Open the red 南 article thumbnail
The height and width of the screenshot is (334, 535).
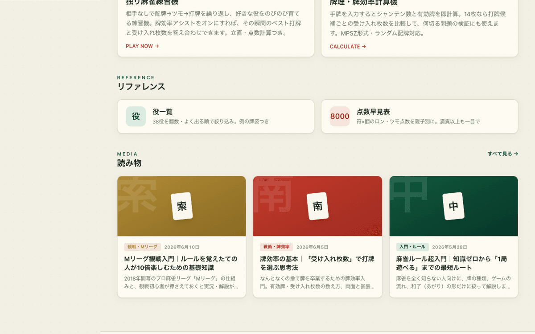[317, 206]
